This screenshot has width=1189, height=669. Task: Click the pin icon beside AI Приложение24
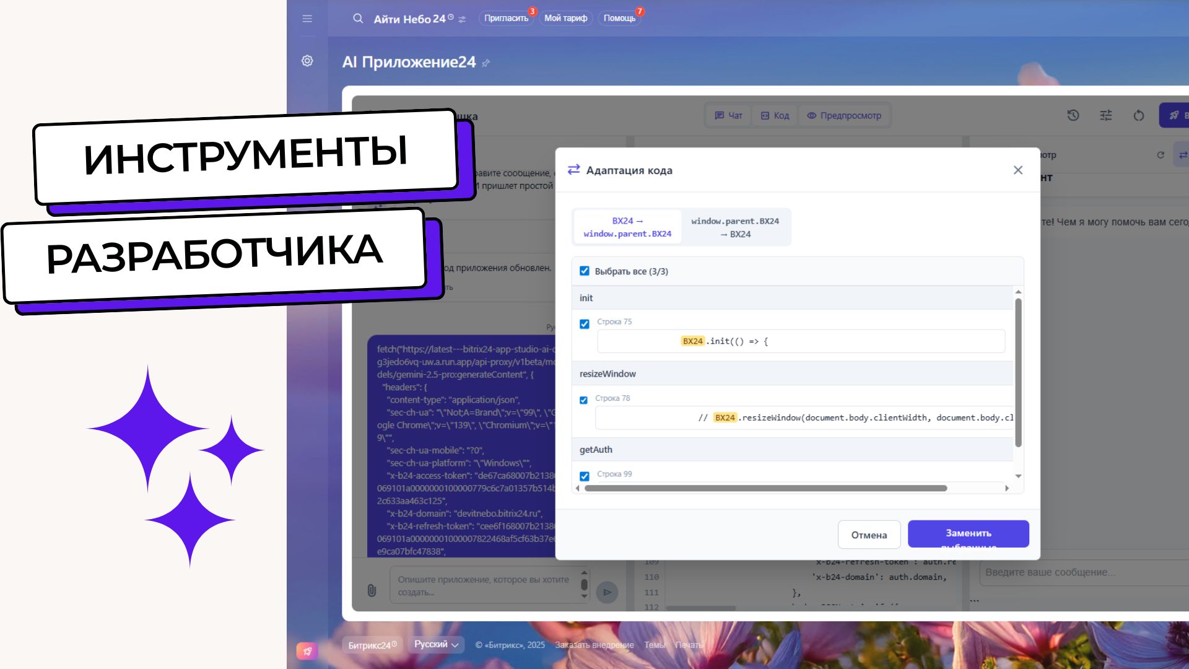pyautogui.click(x=486, y=63)
